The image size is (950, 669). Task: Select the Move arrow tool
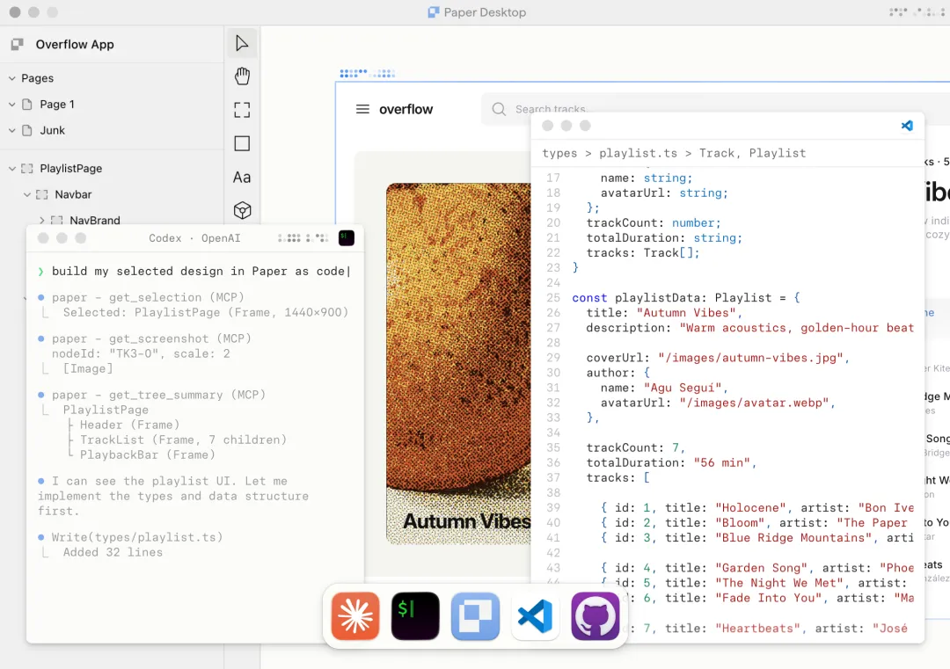(x=242, y=44)
